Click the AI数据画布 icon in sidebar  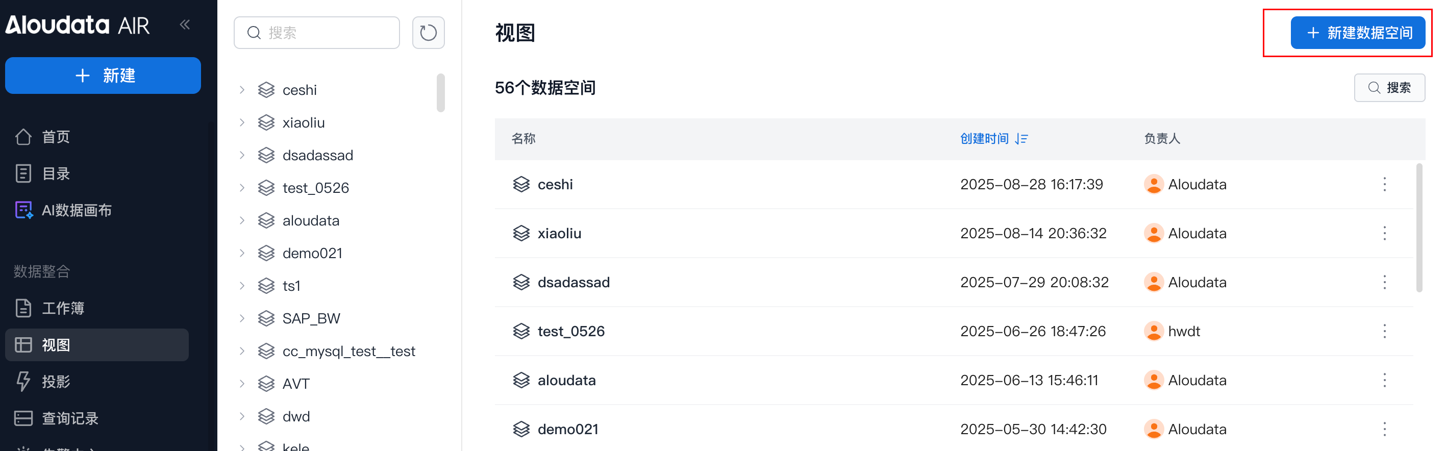point(23,210)
